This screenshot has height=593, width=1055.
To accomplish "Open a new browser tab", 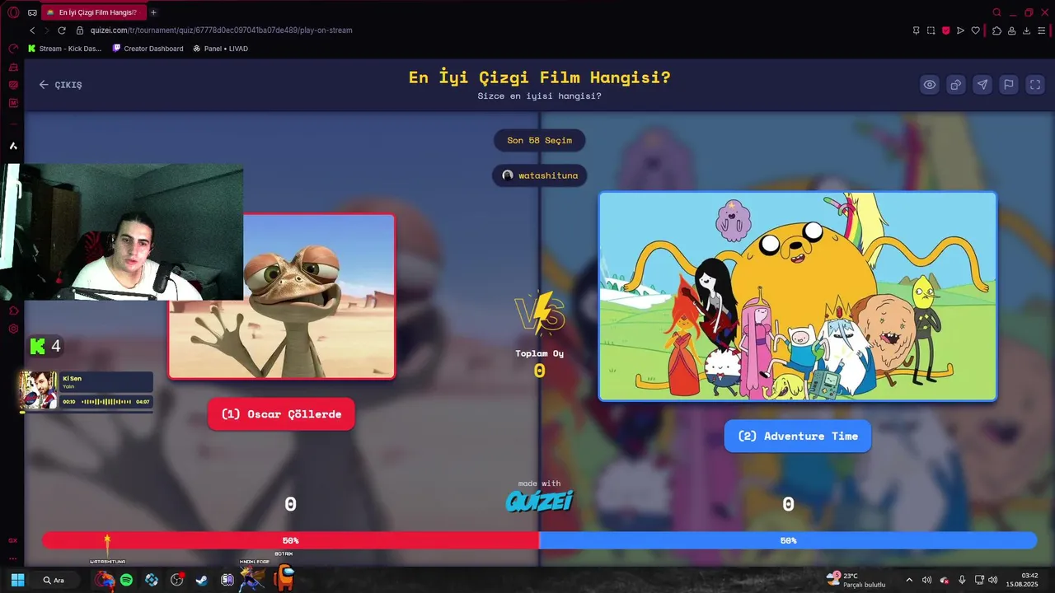I will (x=153, y=12).
